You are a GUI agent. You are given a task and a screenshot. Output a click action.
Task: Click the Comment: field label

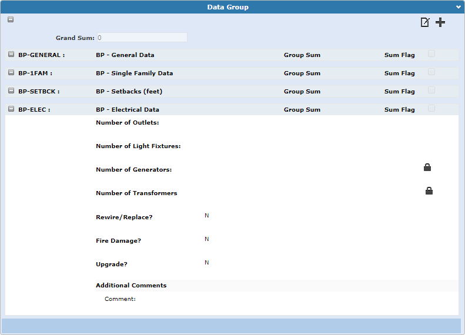pyautogui.click(x=120, y=299)
